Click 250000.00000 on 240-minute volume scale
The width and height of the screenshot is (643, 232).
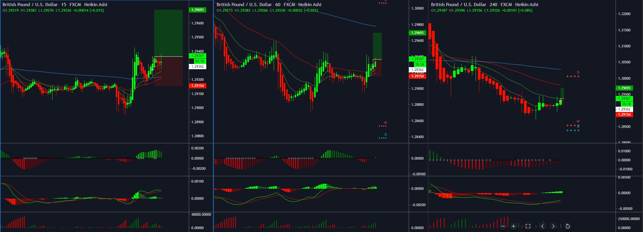click(629, 219)
